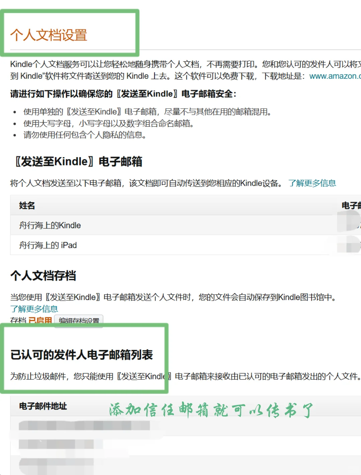Click the 已认可的发件人电子邮箱列表 heading

point(82,355)
